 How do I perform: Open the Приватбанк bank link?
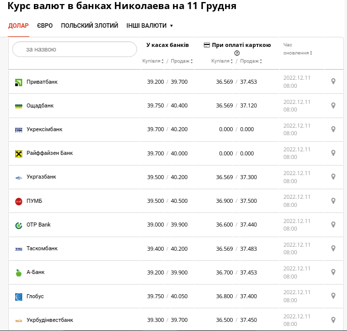pos(42,82)
